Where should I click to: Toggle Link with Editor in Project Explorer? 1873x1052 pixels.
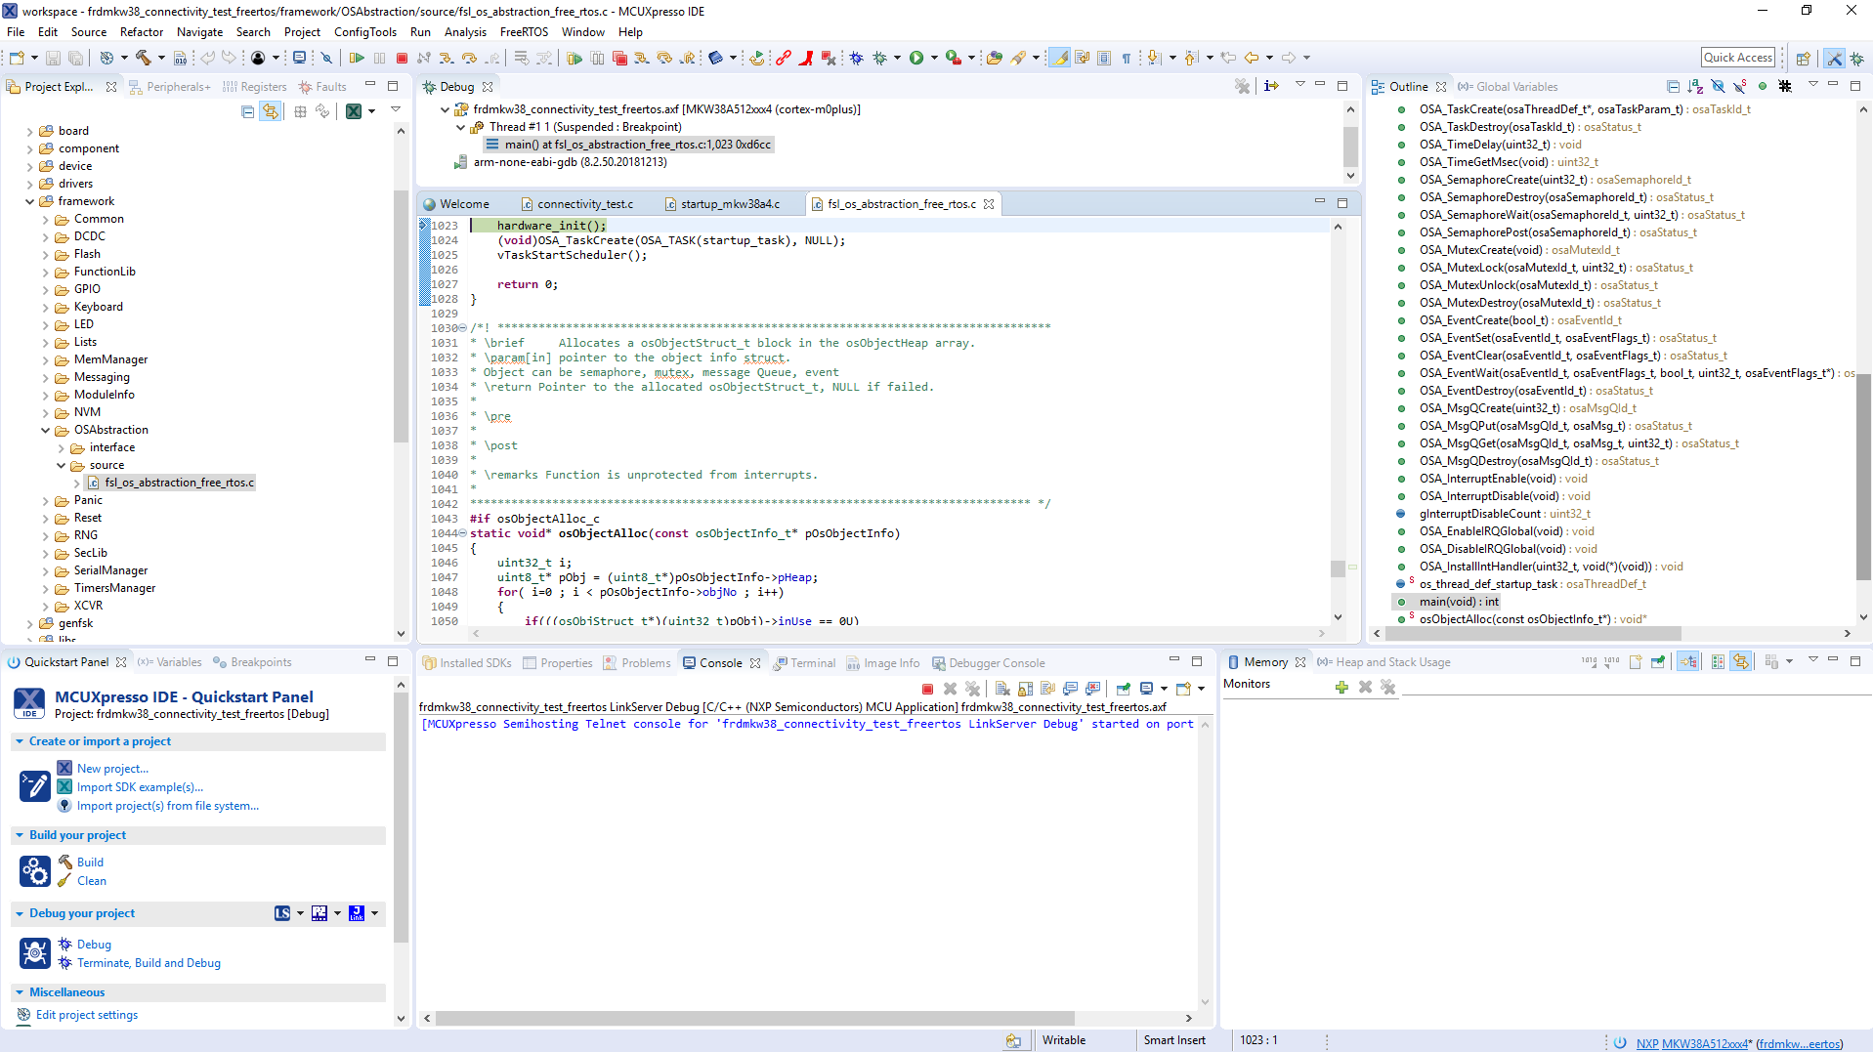[271, 111]
